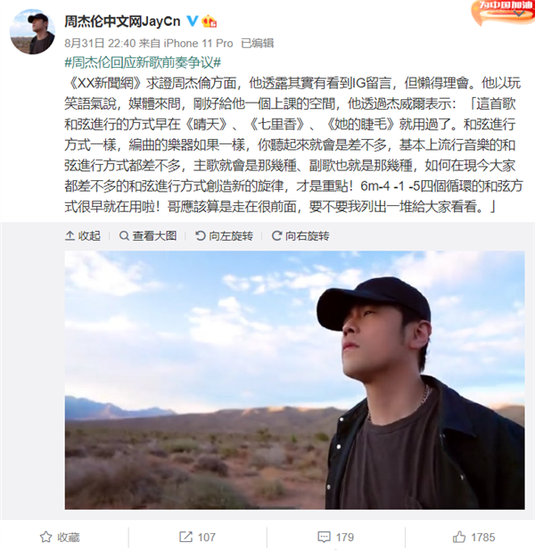The image size is (535, 550).
Task: Click the clockwise rotate arrow icon
Action: [x=276, y=235]
